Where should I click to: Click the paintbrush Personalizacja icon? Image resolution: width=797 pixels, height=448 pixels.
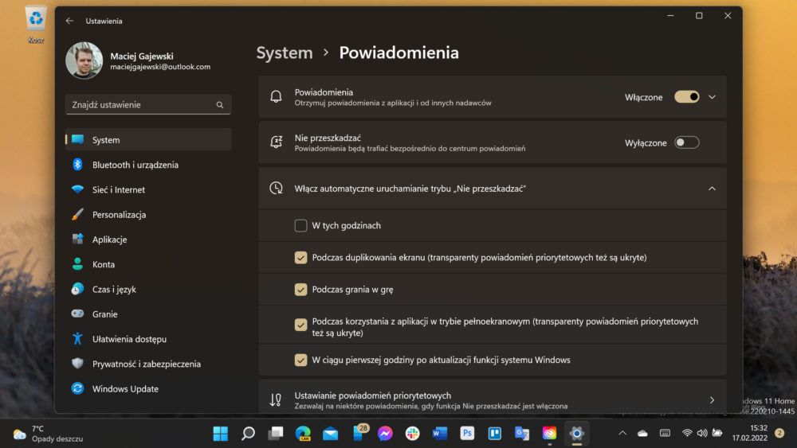tap(77, 214)
